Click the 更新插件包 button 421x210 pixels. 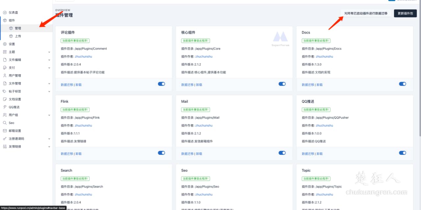coord(405,13)
